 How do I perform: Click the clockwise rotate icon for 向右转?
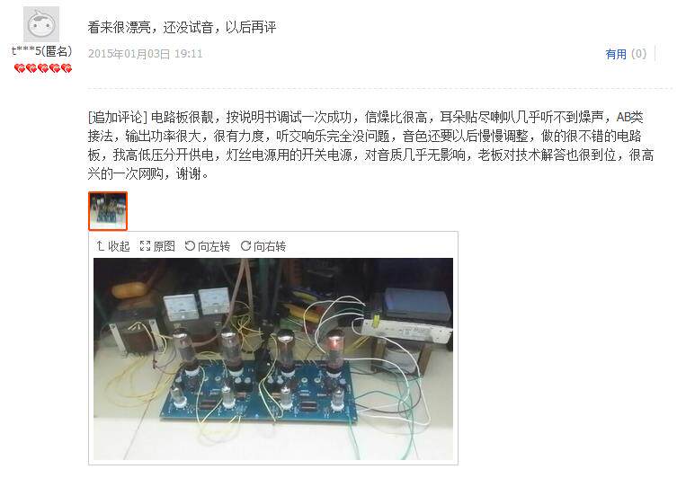click(x=245, y=245)
